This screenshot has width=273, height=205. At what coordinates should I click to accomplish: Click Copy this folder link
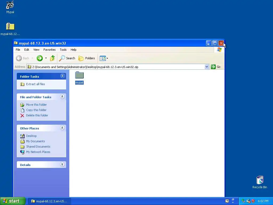36,110
